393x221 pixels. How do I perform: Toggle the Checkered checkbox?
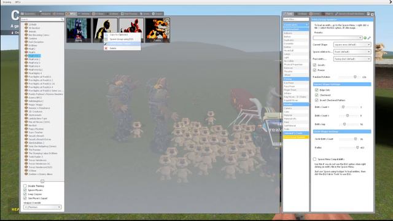coord(317,95)
